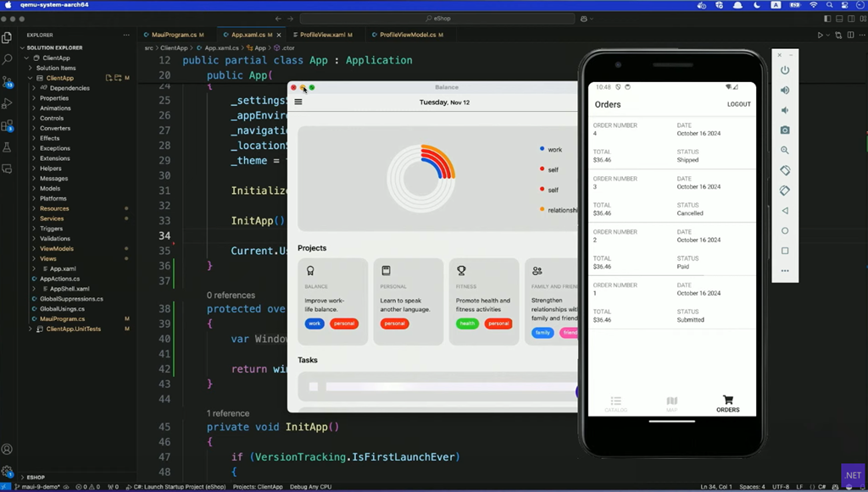Open the Manage gear icon

7,472
